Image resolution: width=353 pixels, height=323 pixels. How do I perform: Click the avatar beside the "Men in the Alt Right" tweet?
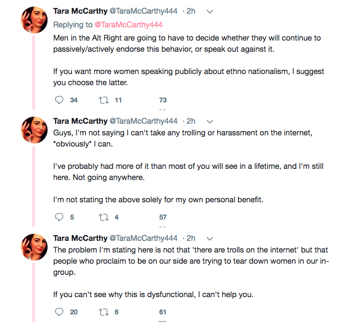point(33,22)
